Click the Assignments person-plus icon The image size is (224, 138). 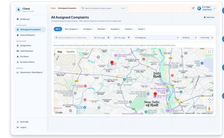click(18, 46)
